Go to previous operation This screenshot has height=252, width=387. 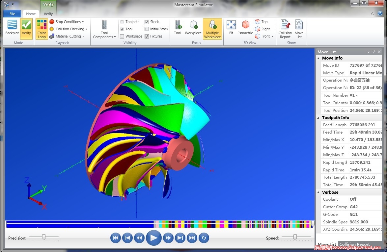pyautogui.click(x=127, y=238)
